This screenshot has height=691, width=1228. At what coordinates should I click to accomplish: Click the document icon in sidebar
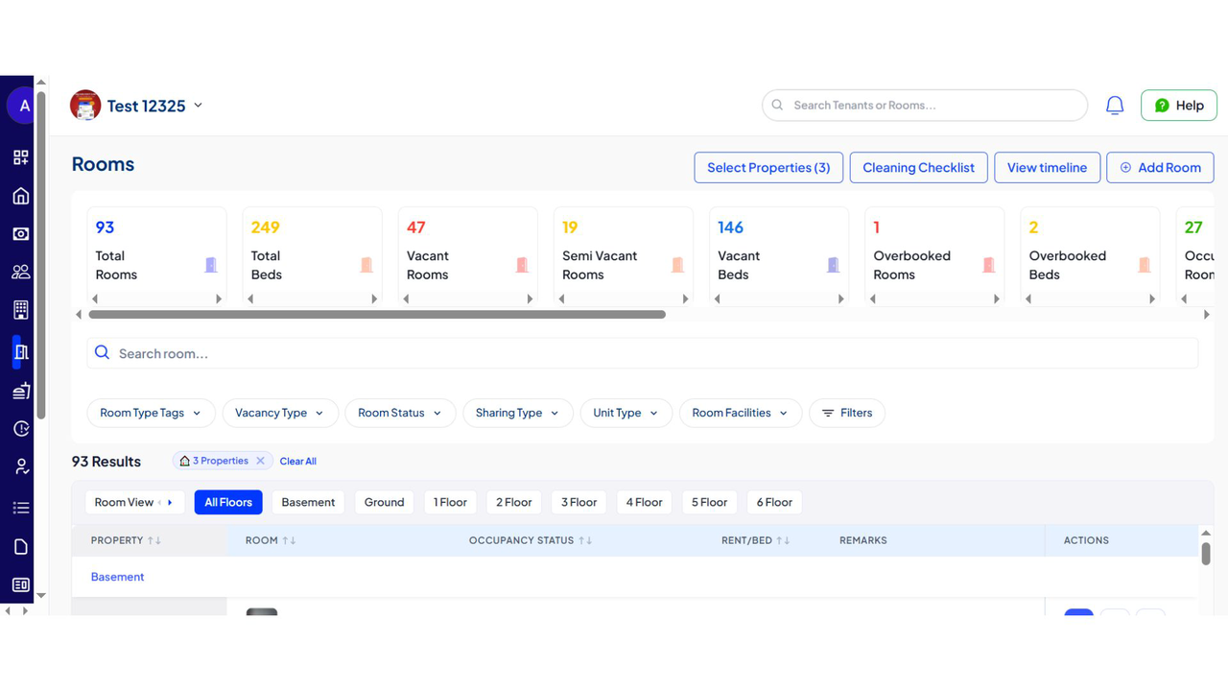coord(20,547)
